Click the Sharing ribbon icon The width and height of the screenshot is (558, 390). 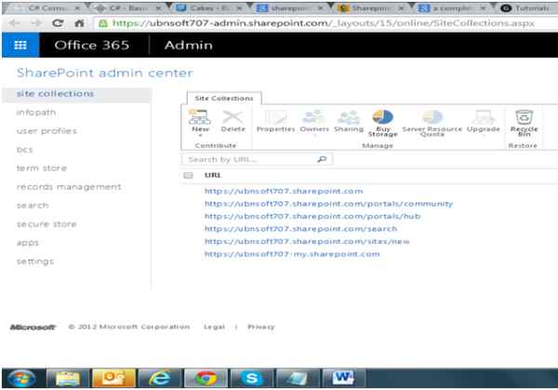tap(349, 117)
